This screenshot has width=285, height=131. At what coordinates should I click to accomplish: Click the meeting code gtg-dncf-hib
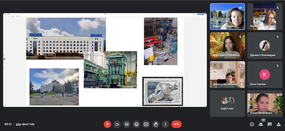click(x=25, y=124)
